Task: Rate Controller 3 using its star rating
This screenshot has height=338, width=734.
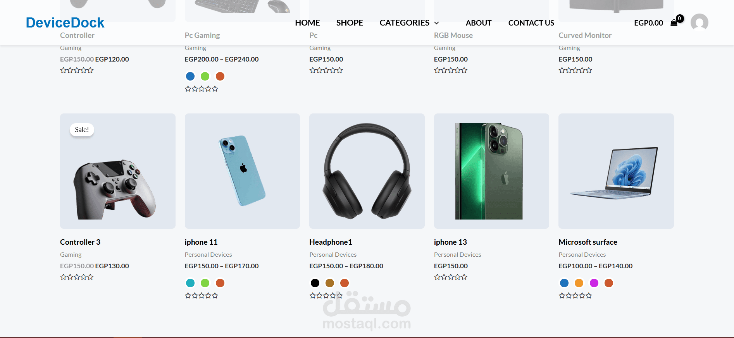Action: (77, 277)
